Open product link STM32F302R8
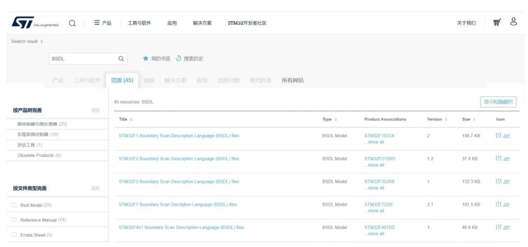 [x=379, y=182]
